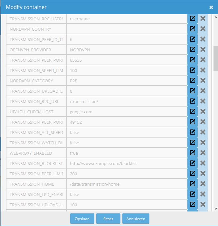Image resolution: width=218 pixels, height=226 pixels.
Task: Click the 65535 value field
Action: coord(127,60)
